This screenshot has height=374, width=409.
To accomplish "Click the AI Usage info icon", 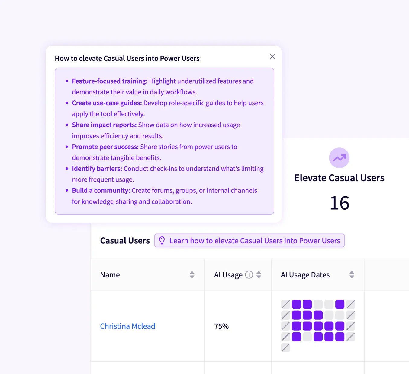I will pyautogui.click(x=249, y=275).
